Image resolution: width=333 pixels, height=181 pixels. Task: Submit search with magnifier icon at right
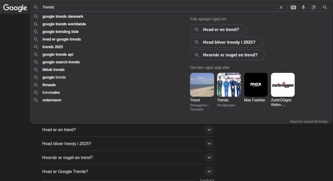point(325,7)
